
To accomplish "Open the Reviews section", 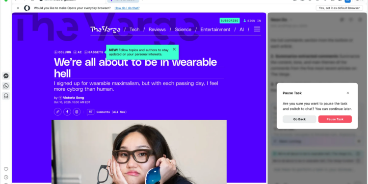I will click(x=157, y=29).
